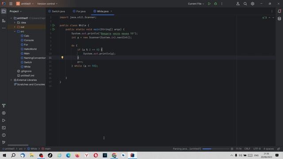Click run gutter icon beside main method
Screen dimensions: 283x159
tap(54, 29)
